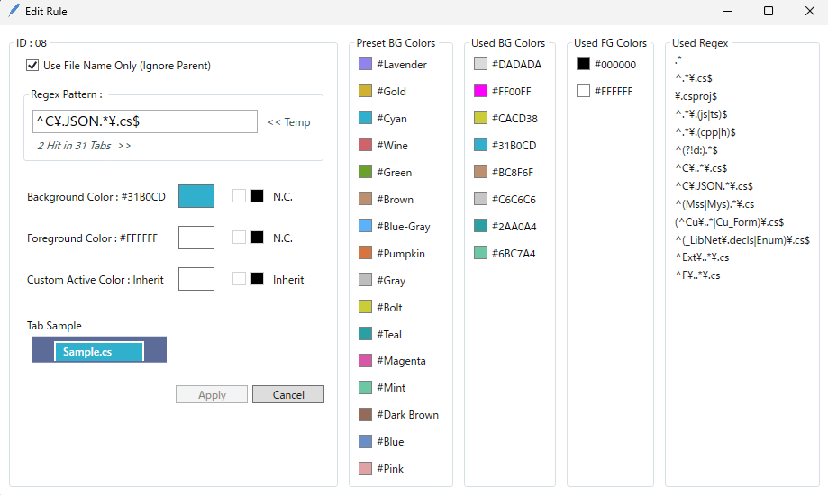
Task: Close the Edit Rule window
Action: coord(809,11)
